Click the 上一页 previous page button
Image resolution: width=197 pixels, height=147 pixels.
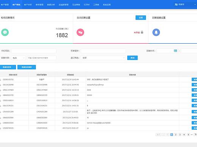[x=166, y=135]
